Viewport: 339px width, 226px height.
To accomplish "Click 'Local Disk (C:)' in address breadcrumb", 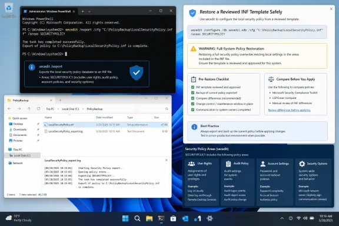I will click(71, 109).
